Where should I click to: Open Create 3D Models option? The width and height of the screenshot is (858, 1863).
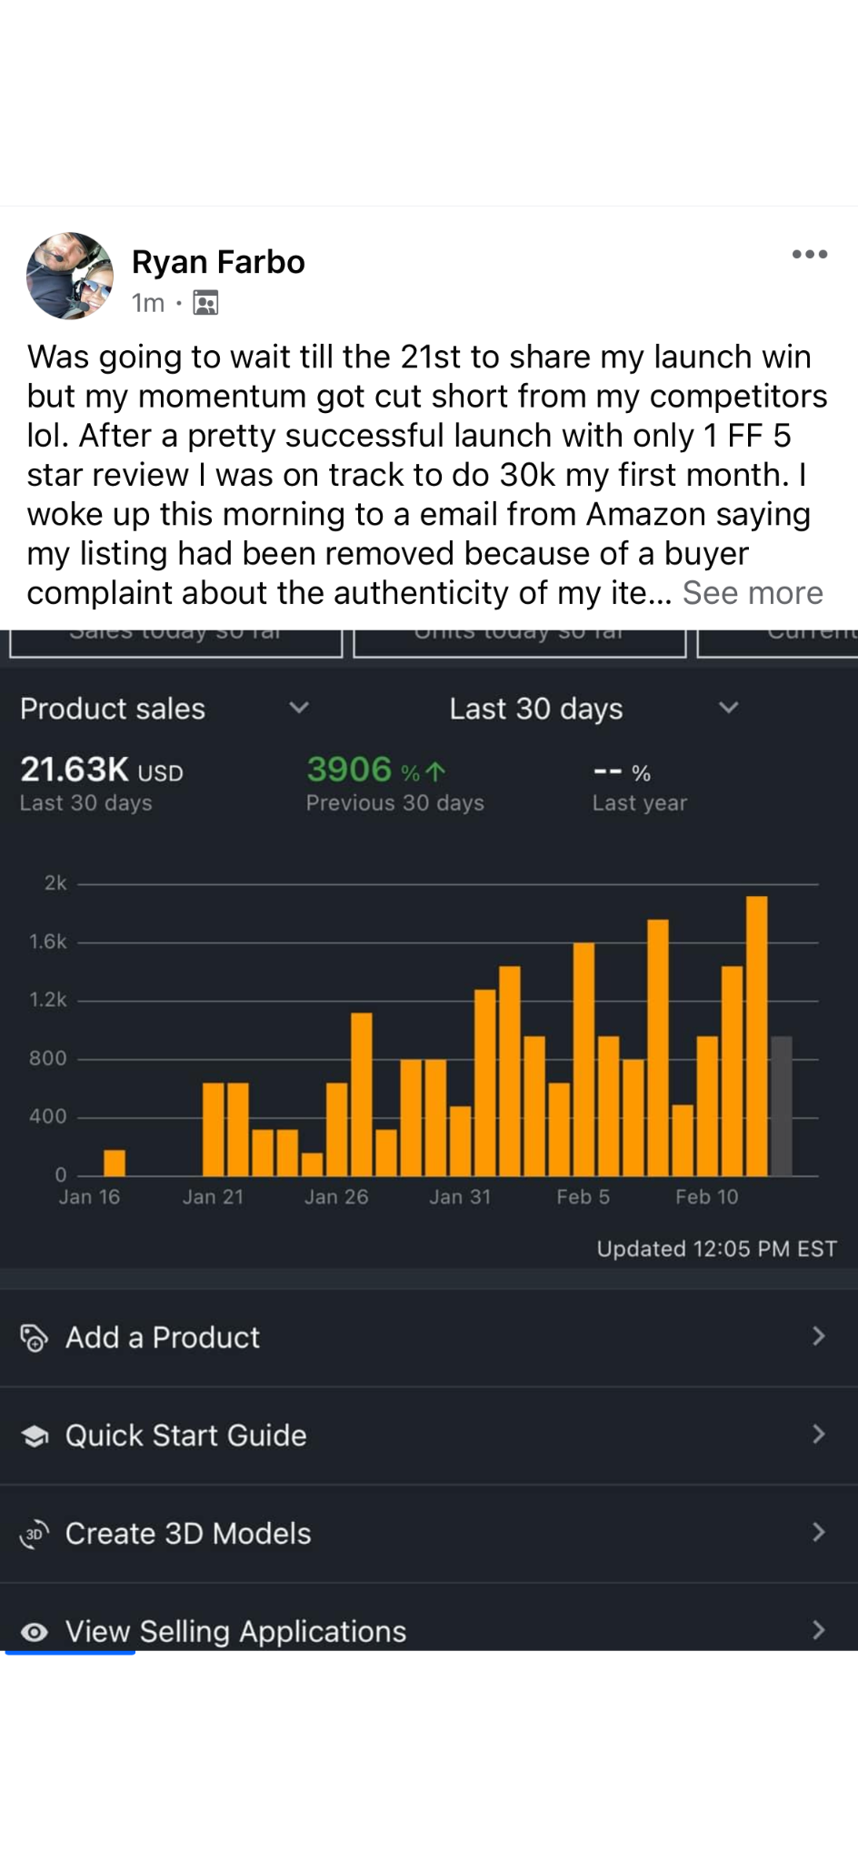pos(188,1534)
